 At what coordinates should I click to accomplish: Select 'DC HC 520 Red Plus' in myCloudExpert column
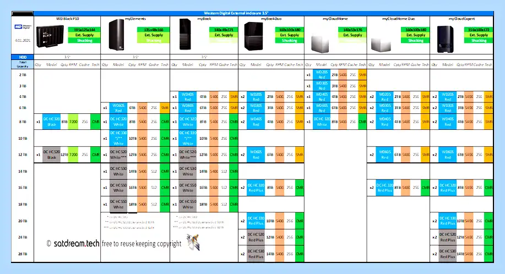point(447,237)
